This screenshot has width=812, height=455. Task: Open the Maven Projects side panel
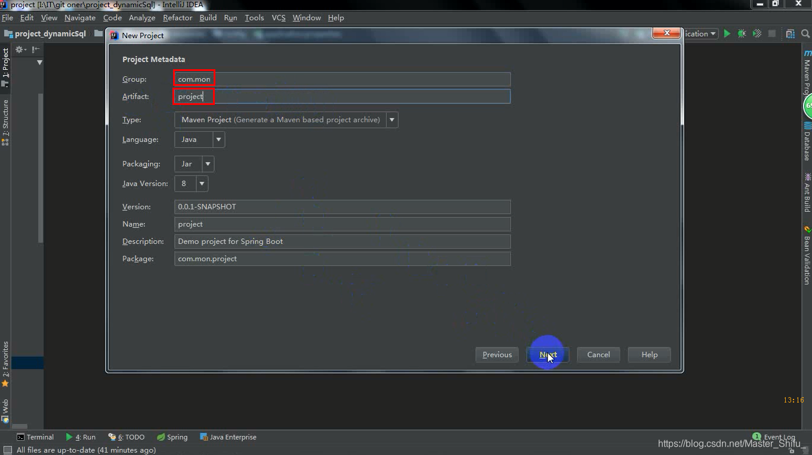[x=807, y=72]
